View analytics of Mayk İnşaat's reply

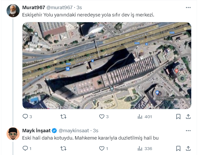(140, 148)
